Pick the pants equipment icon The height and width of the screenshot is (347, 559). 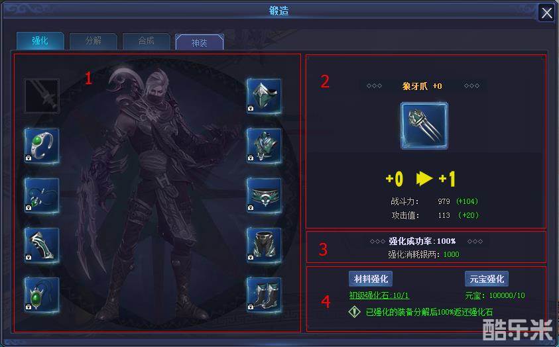tap(264, 245)
